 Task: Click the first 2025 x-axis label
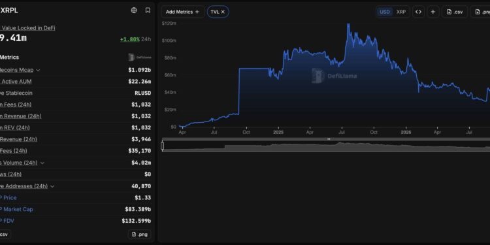click(x=278, y=133)
